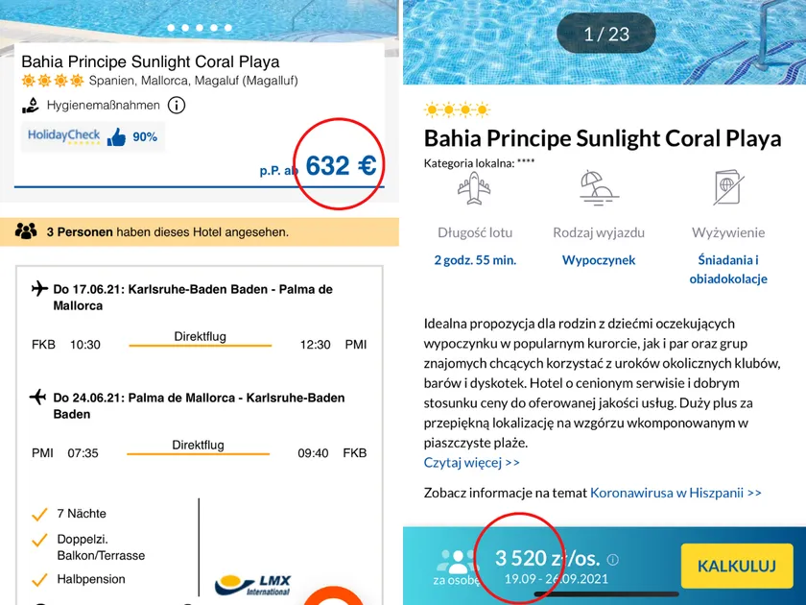Tap the 632 € price
Viewport: 806px width, 605px height.
[341, 167]
